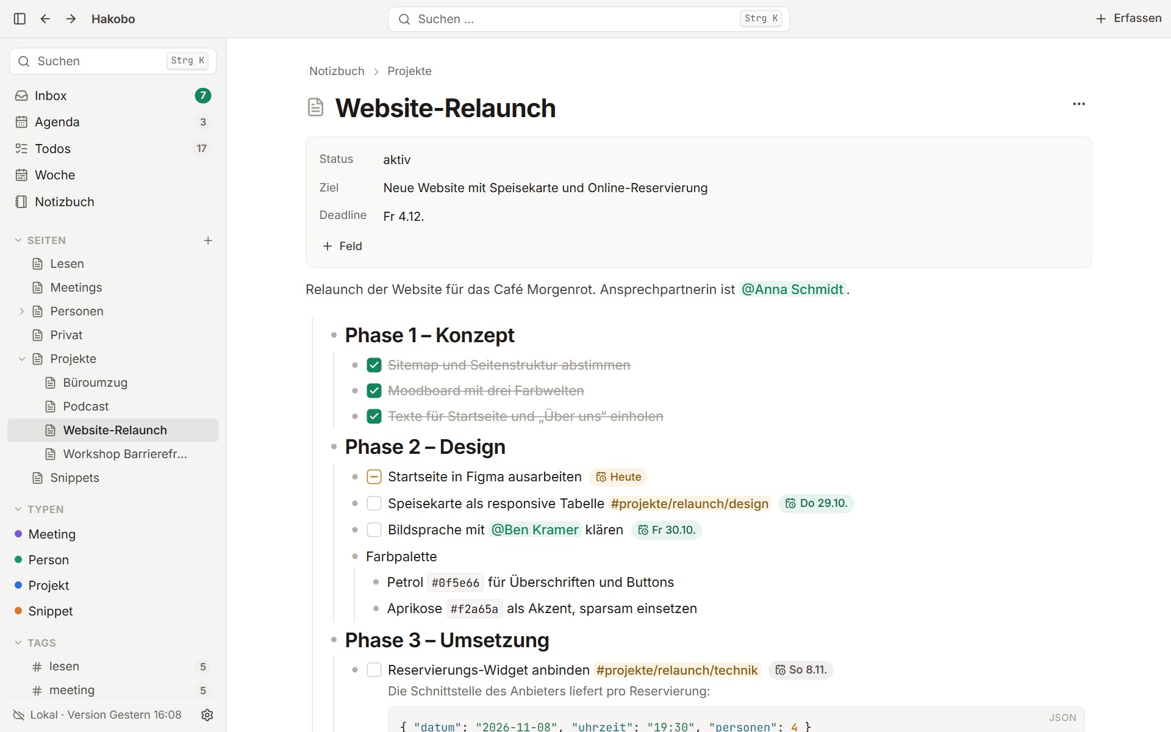Uncheck Sitemap und Seitenstruktur abstimmen

tap(374, 365)
